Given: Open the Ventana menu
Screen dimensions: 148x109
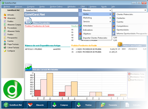Looking at the screenshot, I should point(93,7).
